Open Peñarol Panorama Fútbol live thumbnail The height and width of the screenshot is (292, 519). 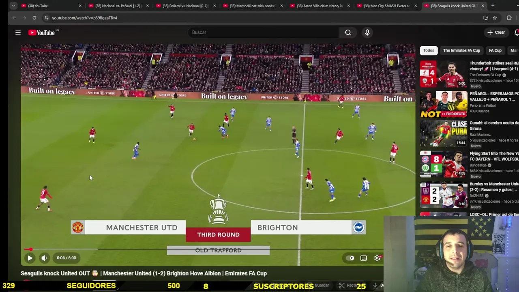444,104
